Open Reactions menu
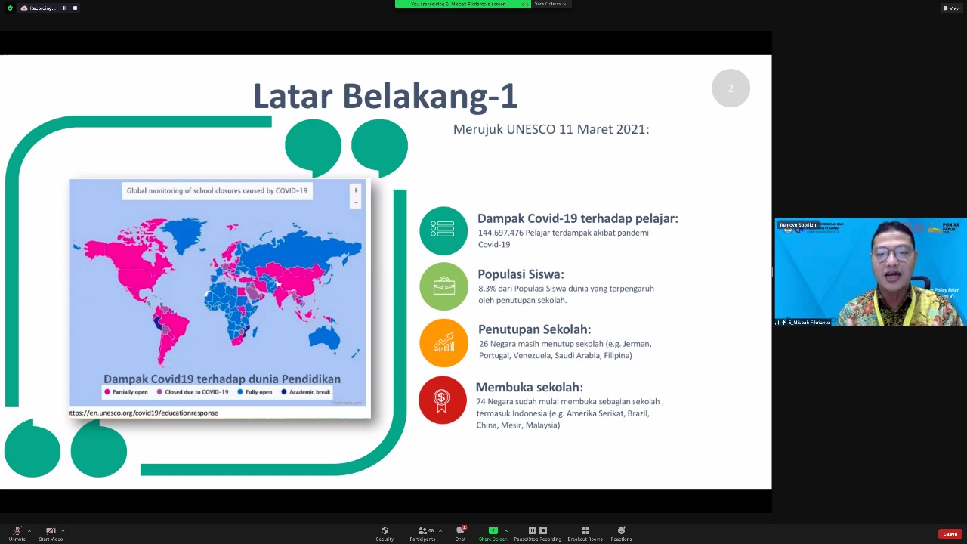Viewport: 967px width, 544px height. (x=621, y=533)
